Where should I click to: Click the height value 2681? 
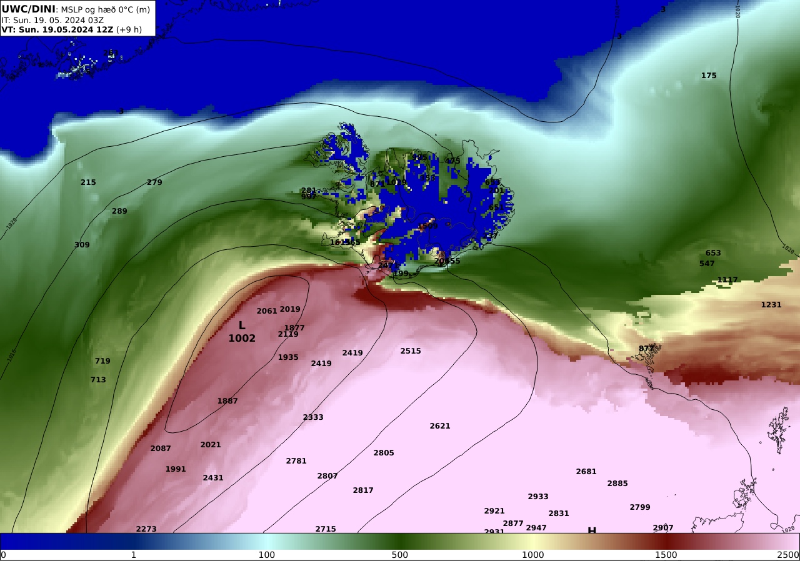[x=586, y=472]
